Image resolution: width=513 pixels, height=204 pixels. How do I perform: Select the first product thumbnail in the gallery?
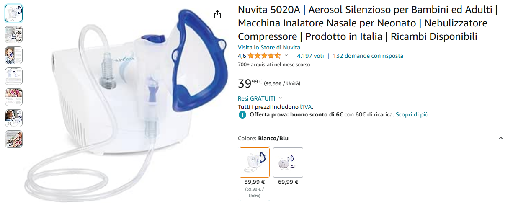(14, 13)
